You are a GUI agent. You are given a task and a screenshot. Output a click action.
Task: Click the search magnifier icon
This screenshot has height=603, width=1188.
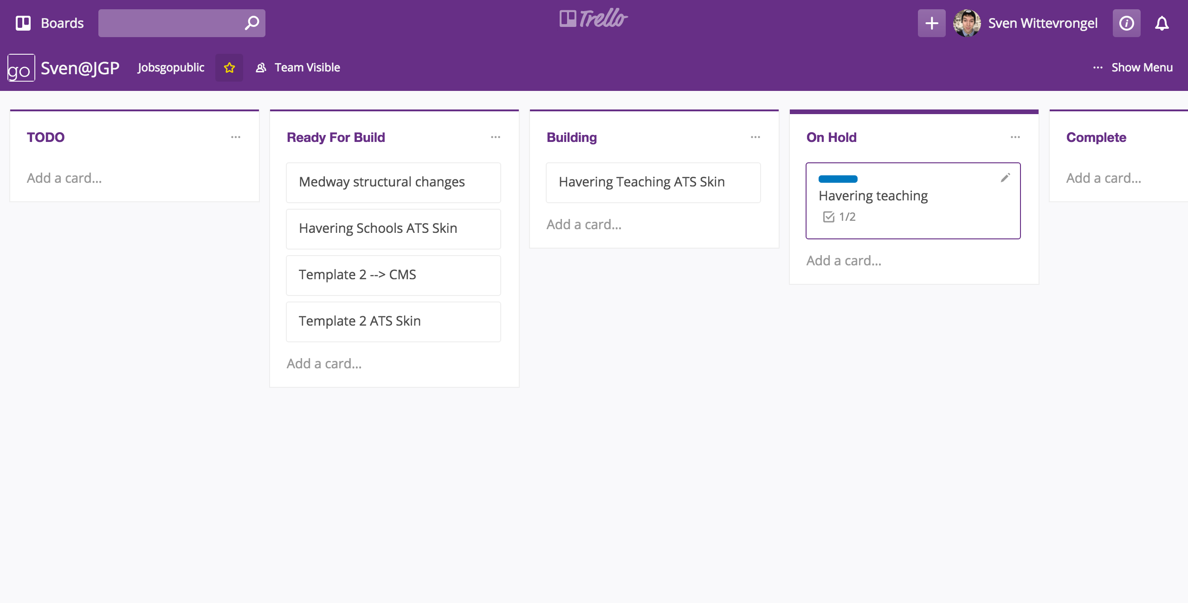pos(252,23)
